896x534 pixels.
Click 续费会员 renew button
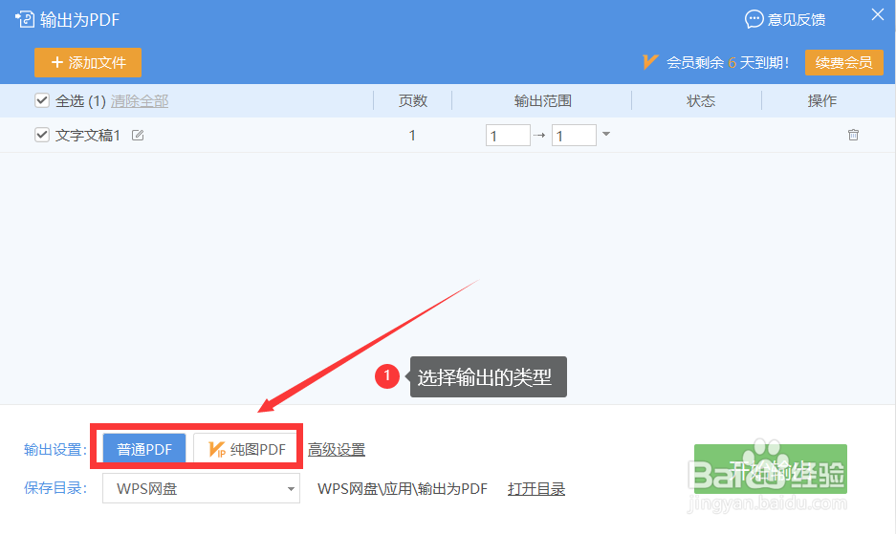point(844,62)
